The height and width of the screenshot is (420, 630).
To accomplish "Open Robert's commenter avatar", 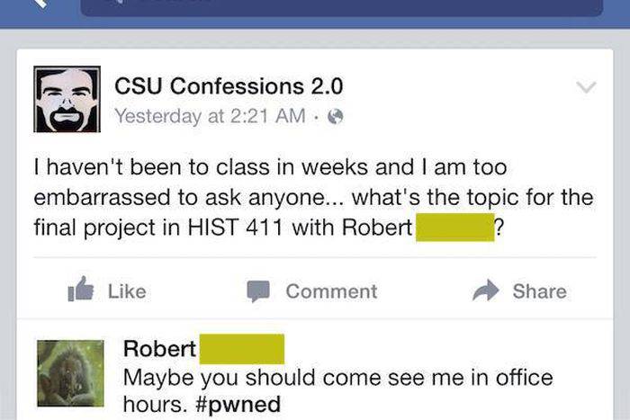I will pyautogui.click(x=71, y=372).
